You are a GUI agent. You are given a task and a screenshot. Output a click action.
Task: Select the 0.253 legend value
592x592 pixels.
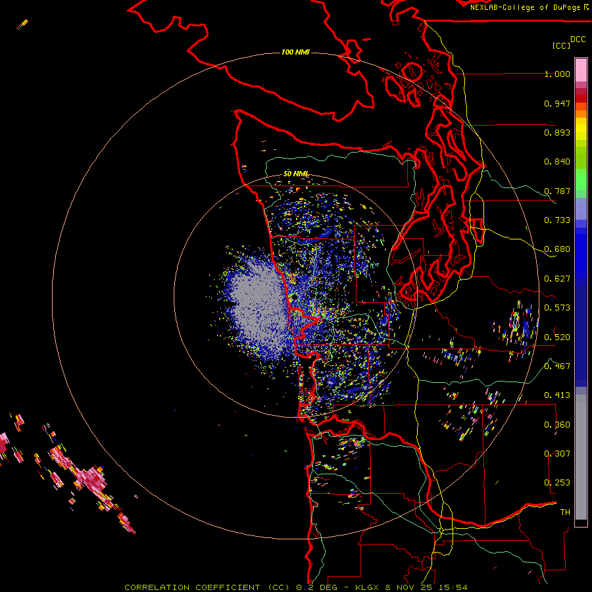pos(557,483)
